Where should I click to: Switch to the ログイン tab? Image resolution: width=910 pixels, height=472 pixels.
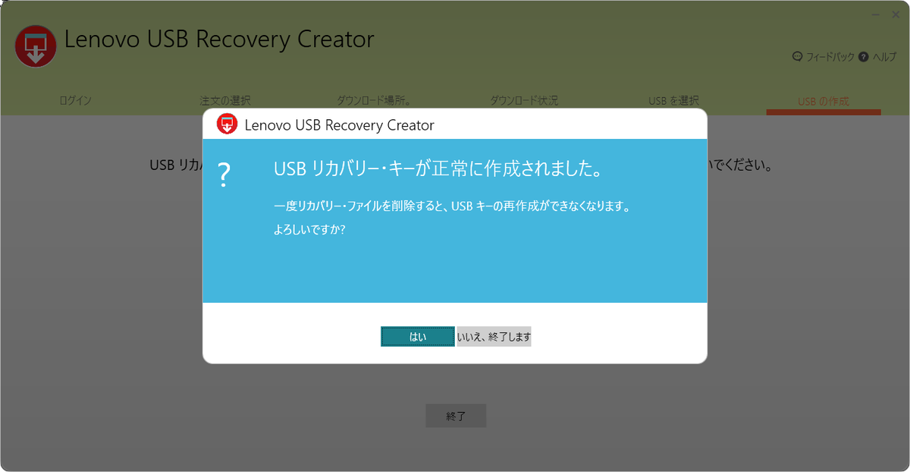(x=75, y=100)
